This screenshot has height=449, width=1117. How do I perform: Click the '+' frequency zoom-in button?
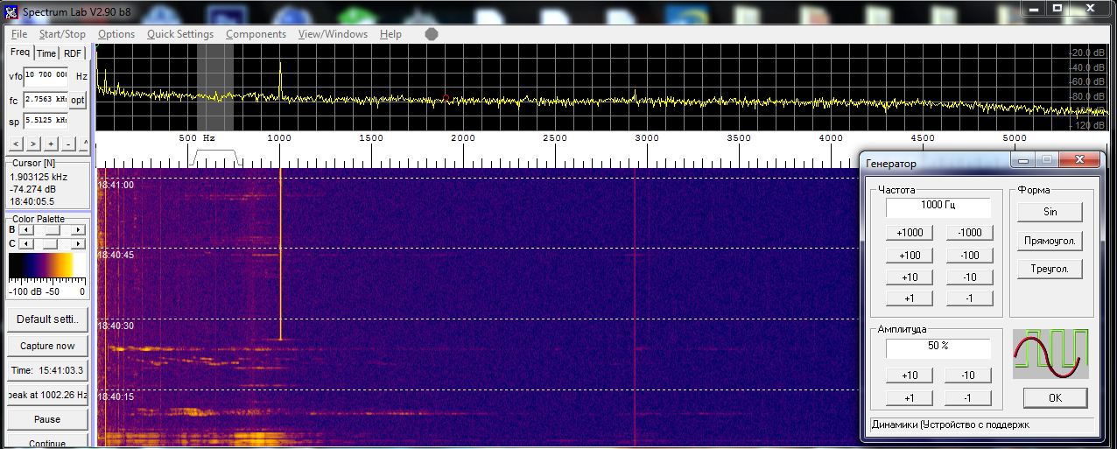pyautogui.click(x=52, y=144)
